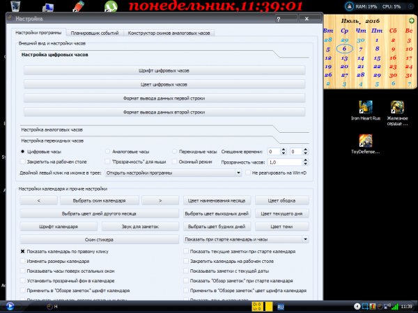The height and width of the screenshot is (313, 418).
Task: Increase the second Смещение времени spinner value
Action: coord(306,150)
